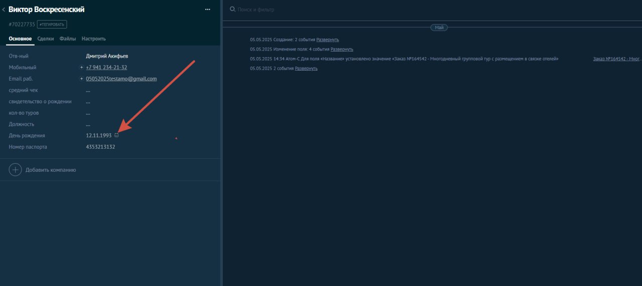The width and height of the screenshot is (642, 286).
Task: Click the Добавить компанию label
Action: (51, 170)
